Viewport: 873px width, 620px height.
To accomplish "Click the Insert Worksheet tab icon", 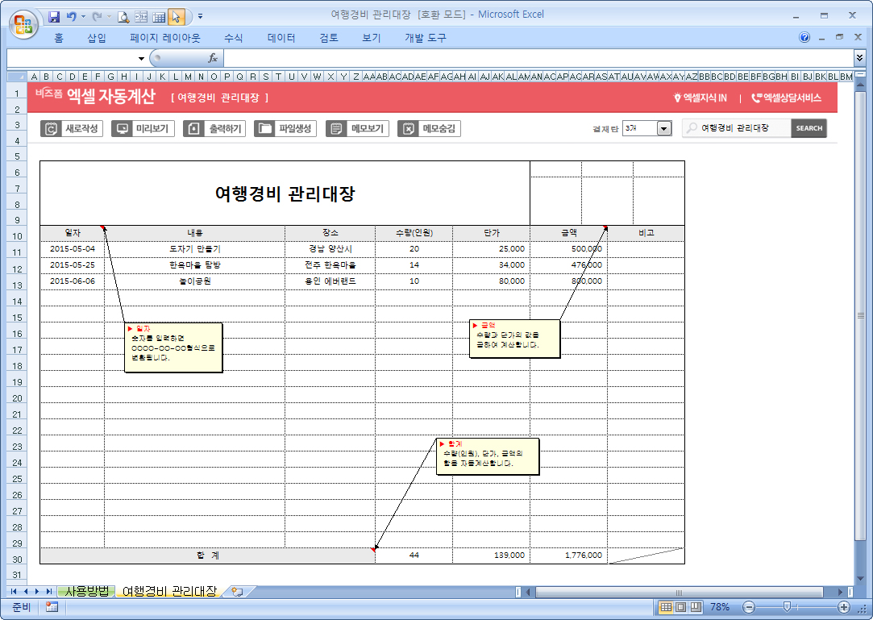I will click(238, 592).
